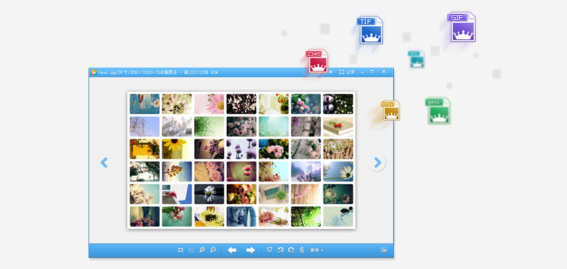The width and height of the screenshot is (567, 269).
Task: Click the zoom out magnifier icon
Action: point(214,250)
